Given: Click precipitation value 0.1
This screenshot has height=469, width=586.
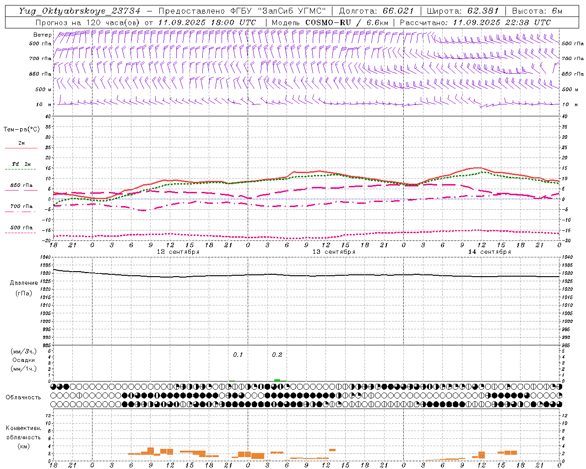Looking at the screenshot, I should [x=238, y=355].
